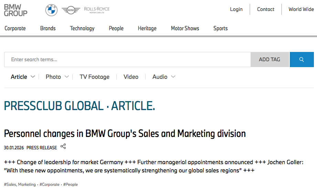Screen dimensions: 317x192
Task: Open the BMW brand roundel icon
Action: [51, 10]
